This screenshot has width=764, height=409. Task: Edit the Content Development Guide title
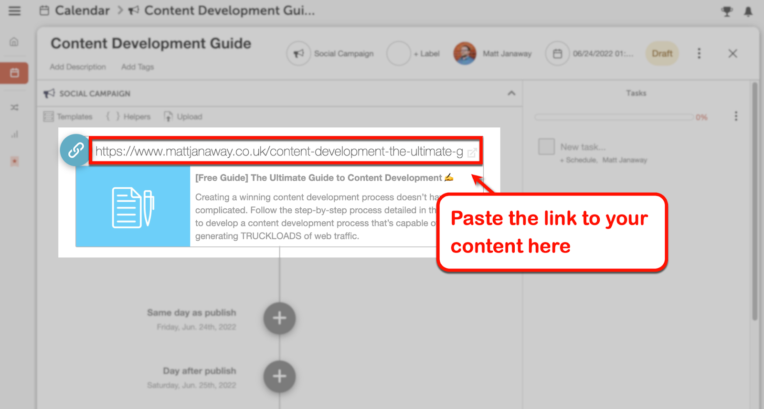tap(151, 43)
